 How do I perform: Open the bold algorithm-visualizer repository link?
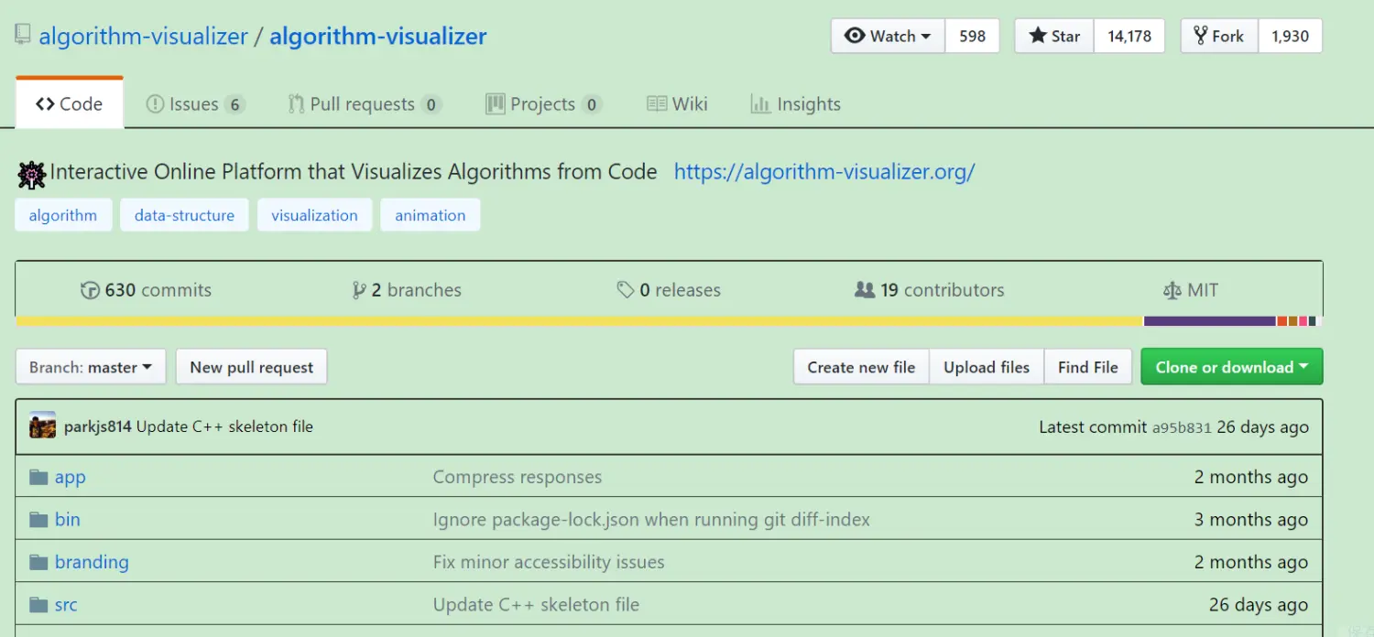[x=378, y=36]
